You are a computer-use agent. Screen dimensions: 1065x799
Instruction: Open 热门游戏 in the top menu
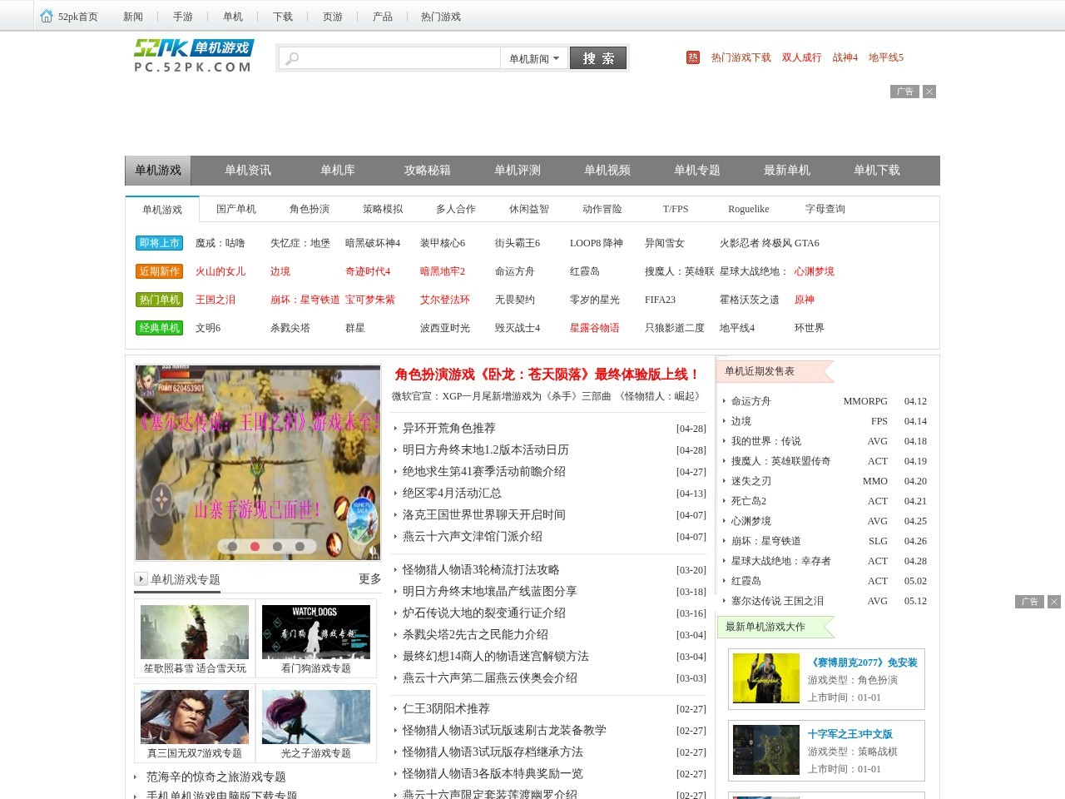pyautogui.click(x=441, y=17)
